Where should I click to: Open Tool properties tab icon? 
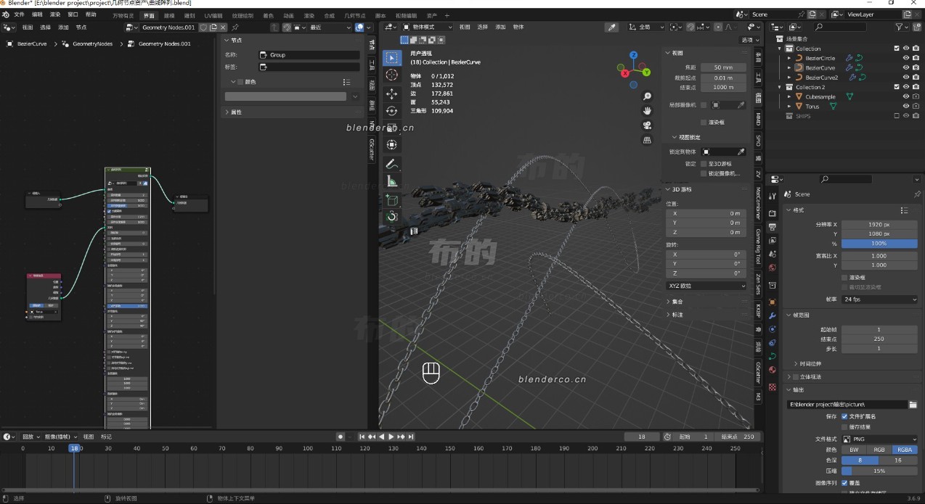tap(772, 196)
